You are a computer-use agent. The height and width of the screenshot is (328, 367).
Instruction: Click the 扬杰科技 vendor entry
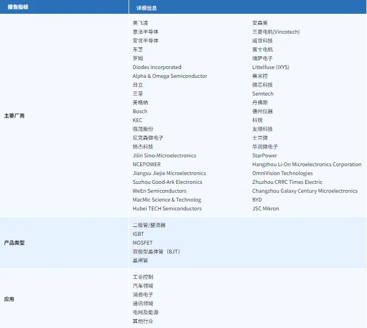(x=143, y=147)
